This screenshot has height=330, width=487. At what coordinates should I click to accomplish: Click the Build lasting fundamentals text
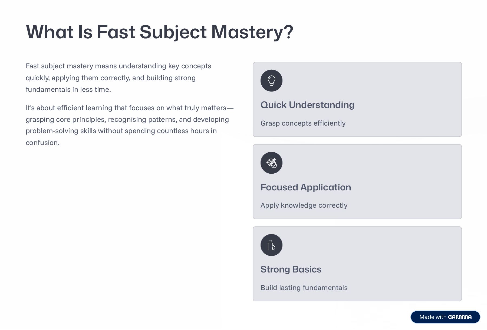pyautogui.click(x=304, y=288)
